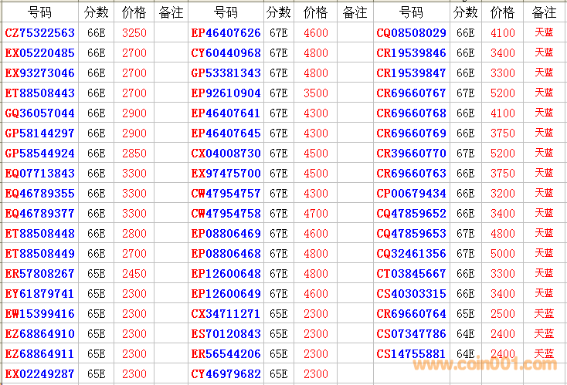Select serial CY46979682
Screen dimensions: 567x385
226,374
